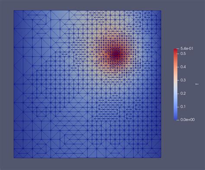Click the color legend gradient bar
The width and height of the screenshot is (205, 170).
tap(176, 85)
